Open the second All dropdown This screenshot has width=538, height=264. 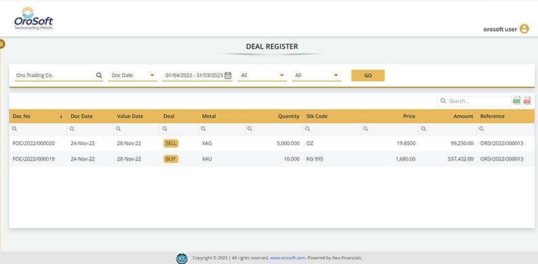[x=316, y=75]
